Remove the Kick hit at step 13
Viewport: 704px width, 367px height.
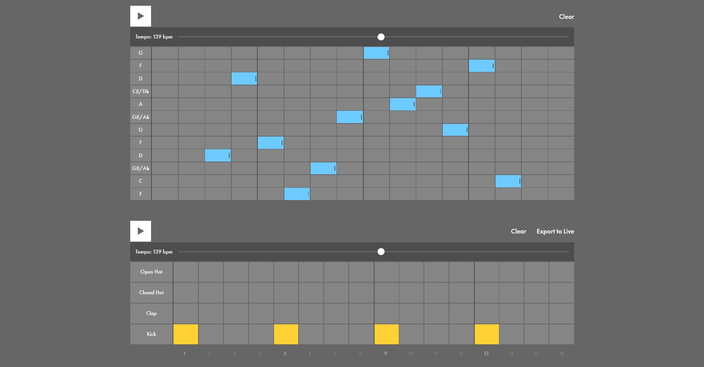[487, 334]
